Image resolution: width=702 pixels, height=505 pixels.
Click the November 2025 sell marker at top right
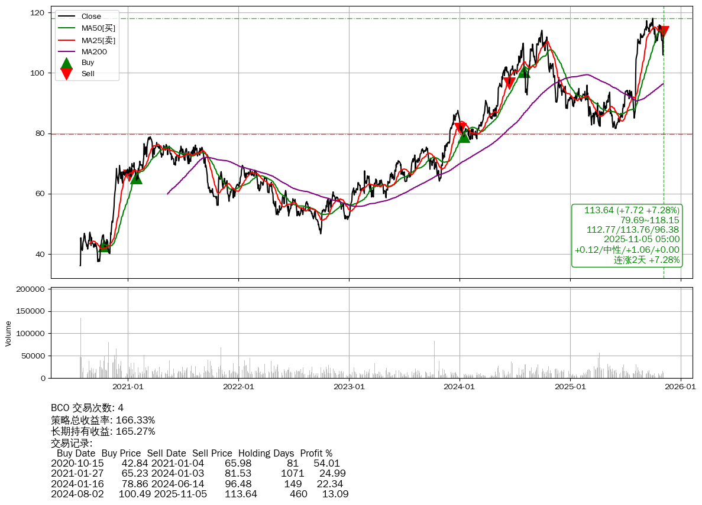pos(664,32)
